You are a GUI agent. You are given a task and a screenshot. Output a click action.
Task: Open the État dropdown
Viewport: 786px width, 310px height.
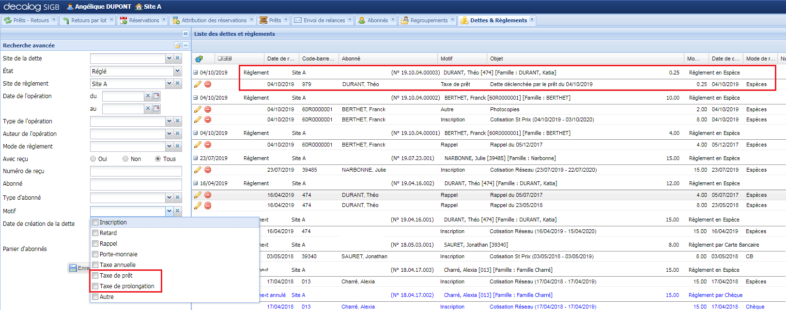[x=177, y=71]
